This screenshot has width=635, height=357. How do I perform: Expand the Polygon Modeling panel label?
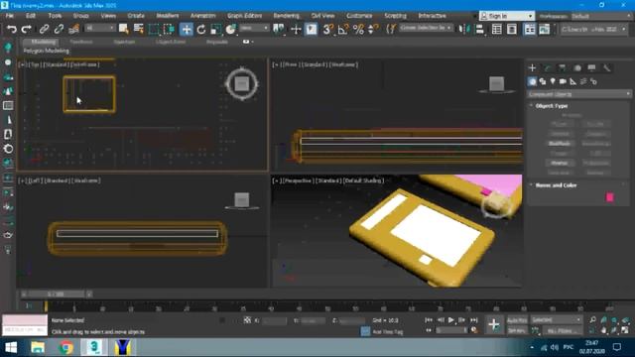point(47,51)
